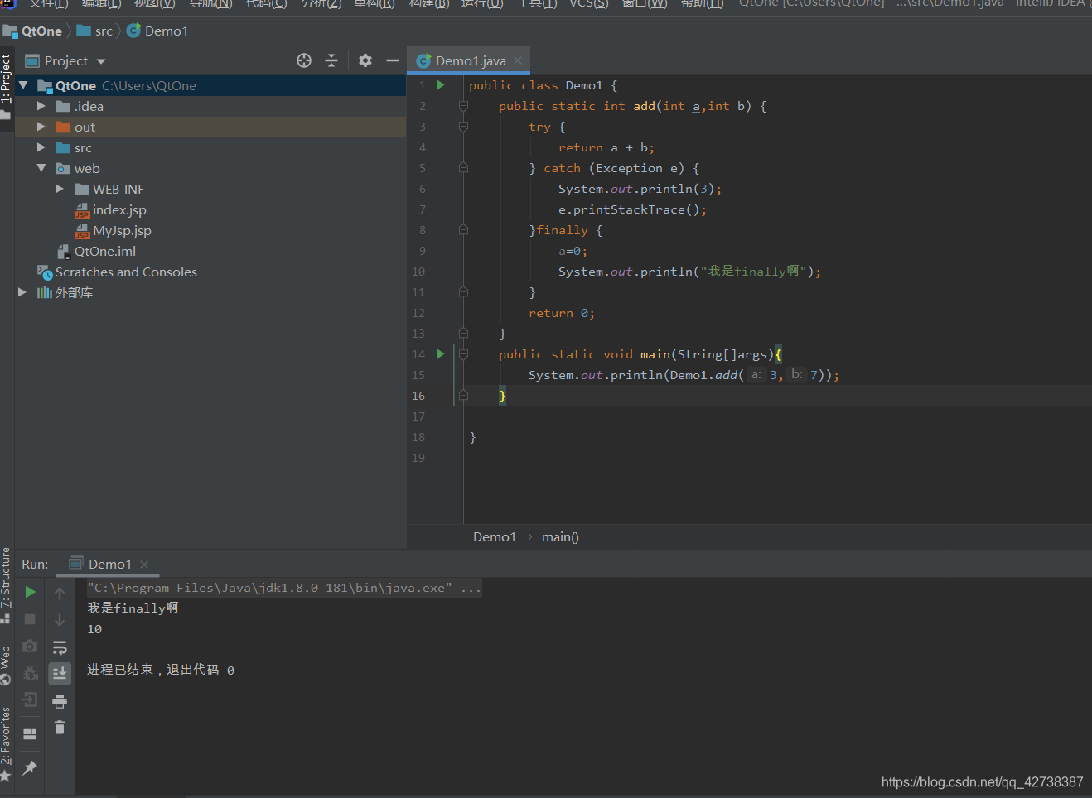
Task: Select the out folder row
Action: (210, 127)
